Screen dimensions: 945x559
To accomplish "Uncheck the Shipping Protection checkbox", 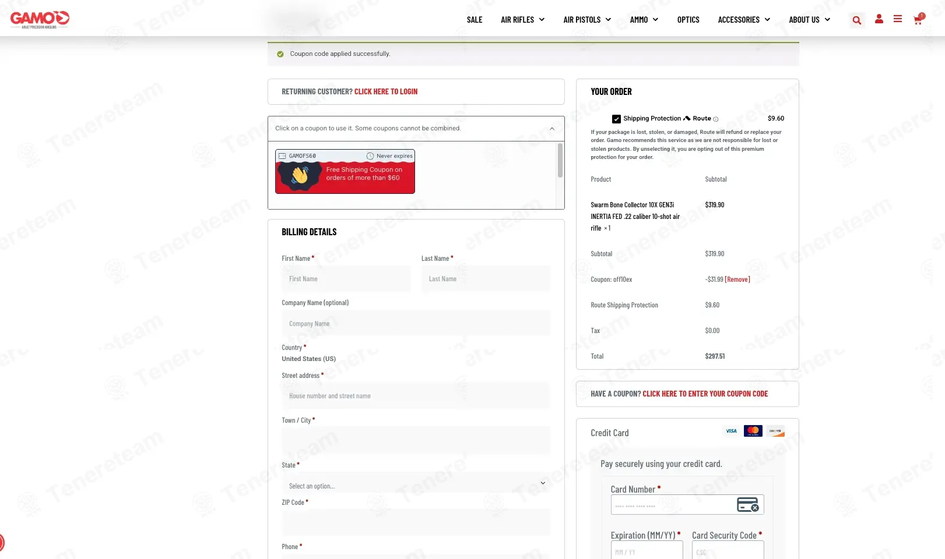I will pos(616,119).
